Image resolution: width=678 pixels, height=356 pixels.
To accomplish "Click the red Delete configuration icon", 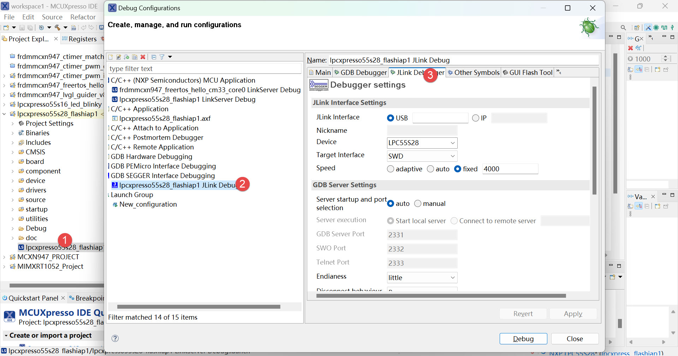I will click(x=143, y=57).
